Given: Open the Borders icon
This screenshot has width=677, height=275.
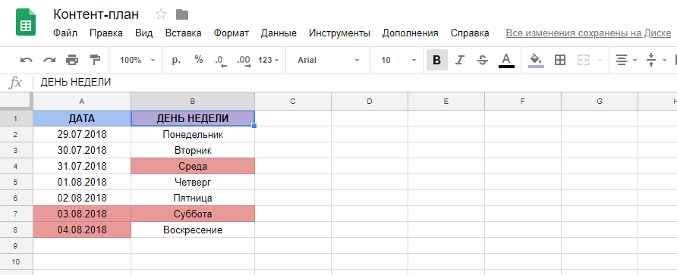Looking at the screenshot, I should point(560,61).
